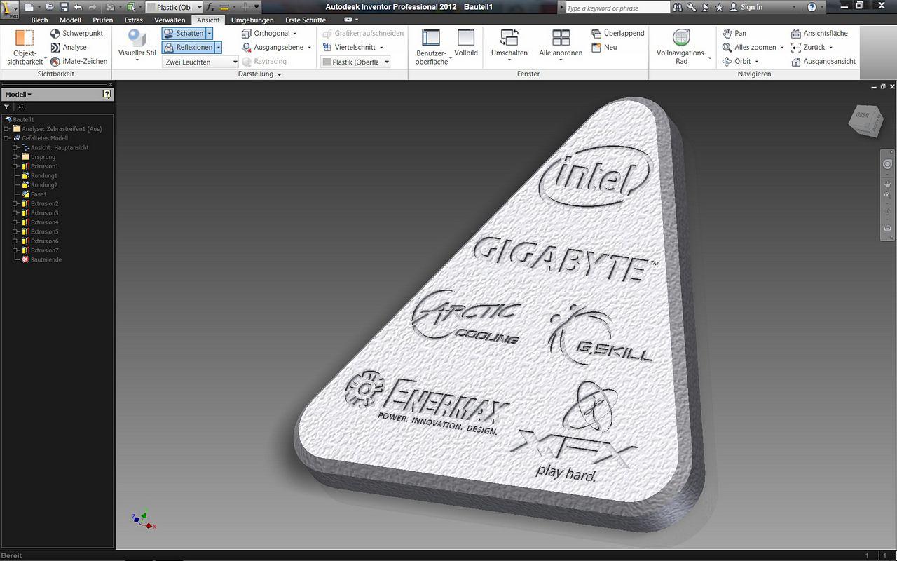
Task: Click Ansichtsfläche look-at tool
Action: (819, 33)
